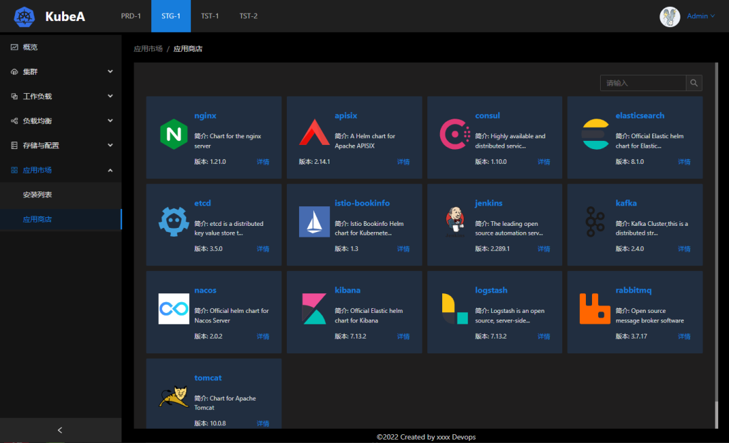Click the jenkins butler logo
Viewport: 729px width, 443px height.
[x=455, y=221]
